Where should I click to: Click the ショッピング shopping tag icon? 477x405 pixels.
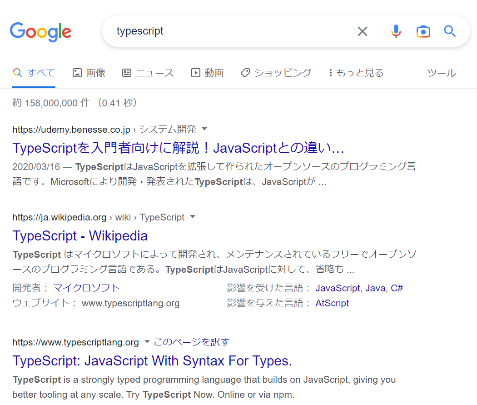[x=245, y=73]
